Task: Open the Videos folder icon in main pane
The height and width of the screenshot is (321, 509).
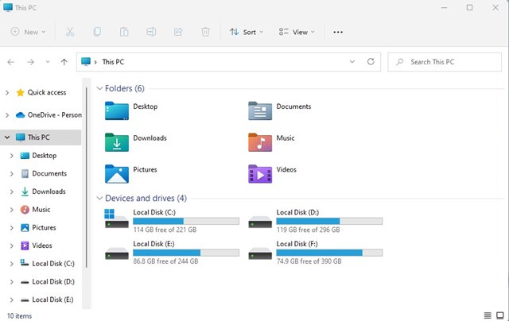Action: (260, 174)
